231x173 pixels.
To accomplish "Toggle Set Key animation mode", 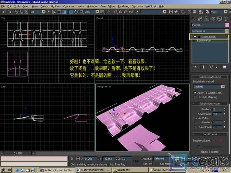I will [147, 164].
